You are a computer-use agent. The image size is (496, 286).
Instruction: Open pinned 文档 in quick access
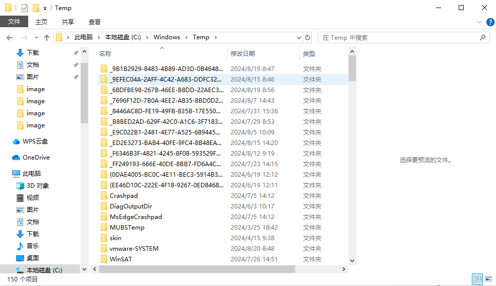point(33,65)
